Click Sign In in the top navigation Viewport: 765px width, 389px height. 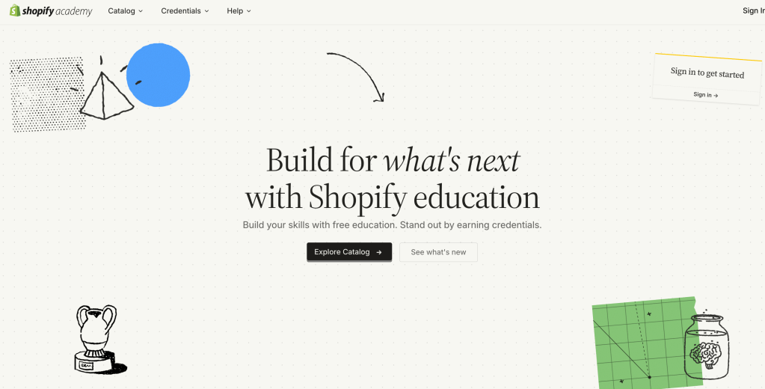click(753, 11)
